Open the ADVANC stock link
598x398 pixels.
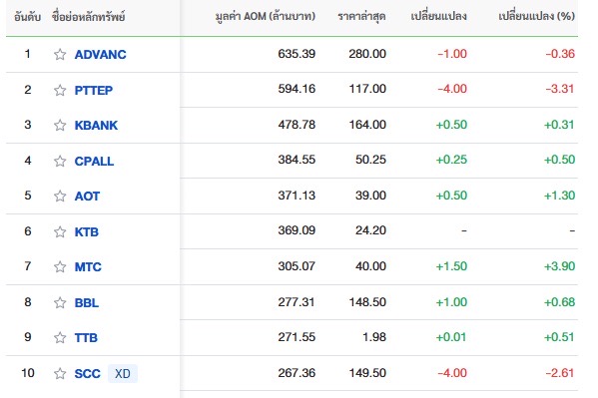[x=100, y=55]
